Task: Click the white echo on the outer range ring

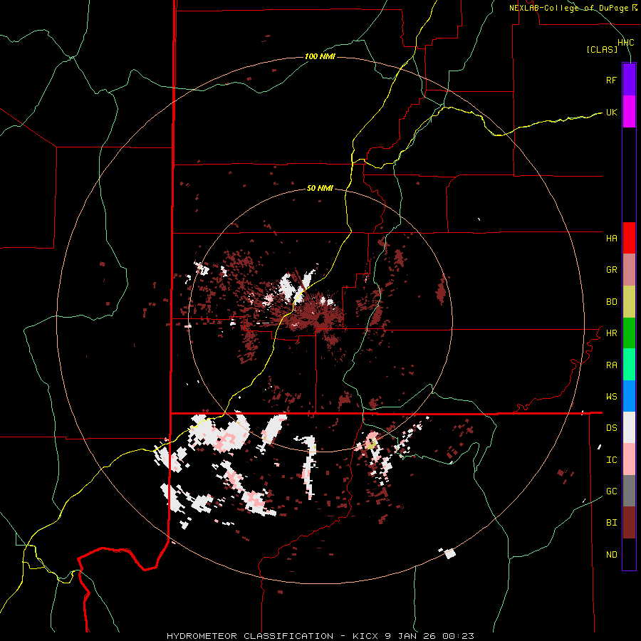Action: 449,553
